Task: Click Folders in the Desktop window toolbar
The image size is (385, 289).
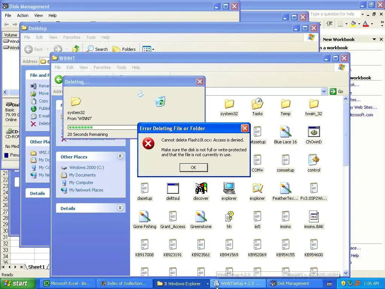Action: click(124, 49)
